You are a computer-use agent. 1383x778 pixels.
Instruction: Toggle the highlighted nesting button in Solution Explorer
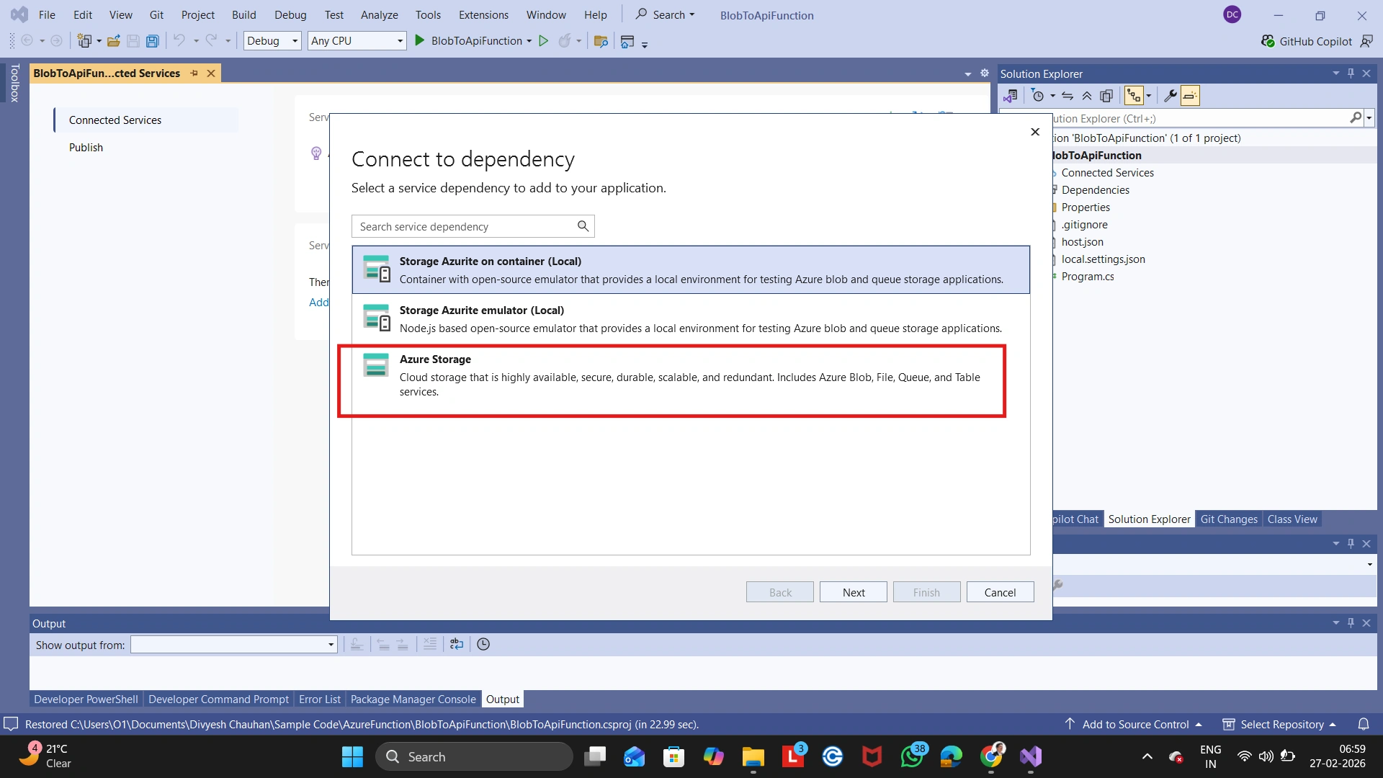[1134, 96]
